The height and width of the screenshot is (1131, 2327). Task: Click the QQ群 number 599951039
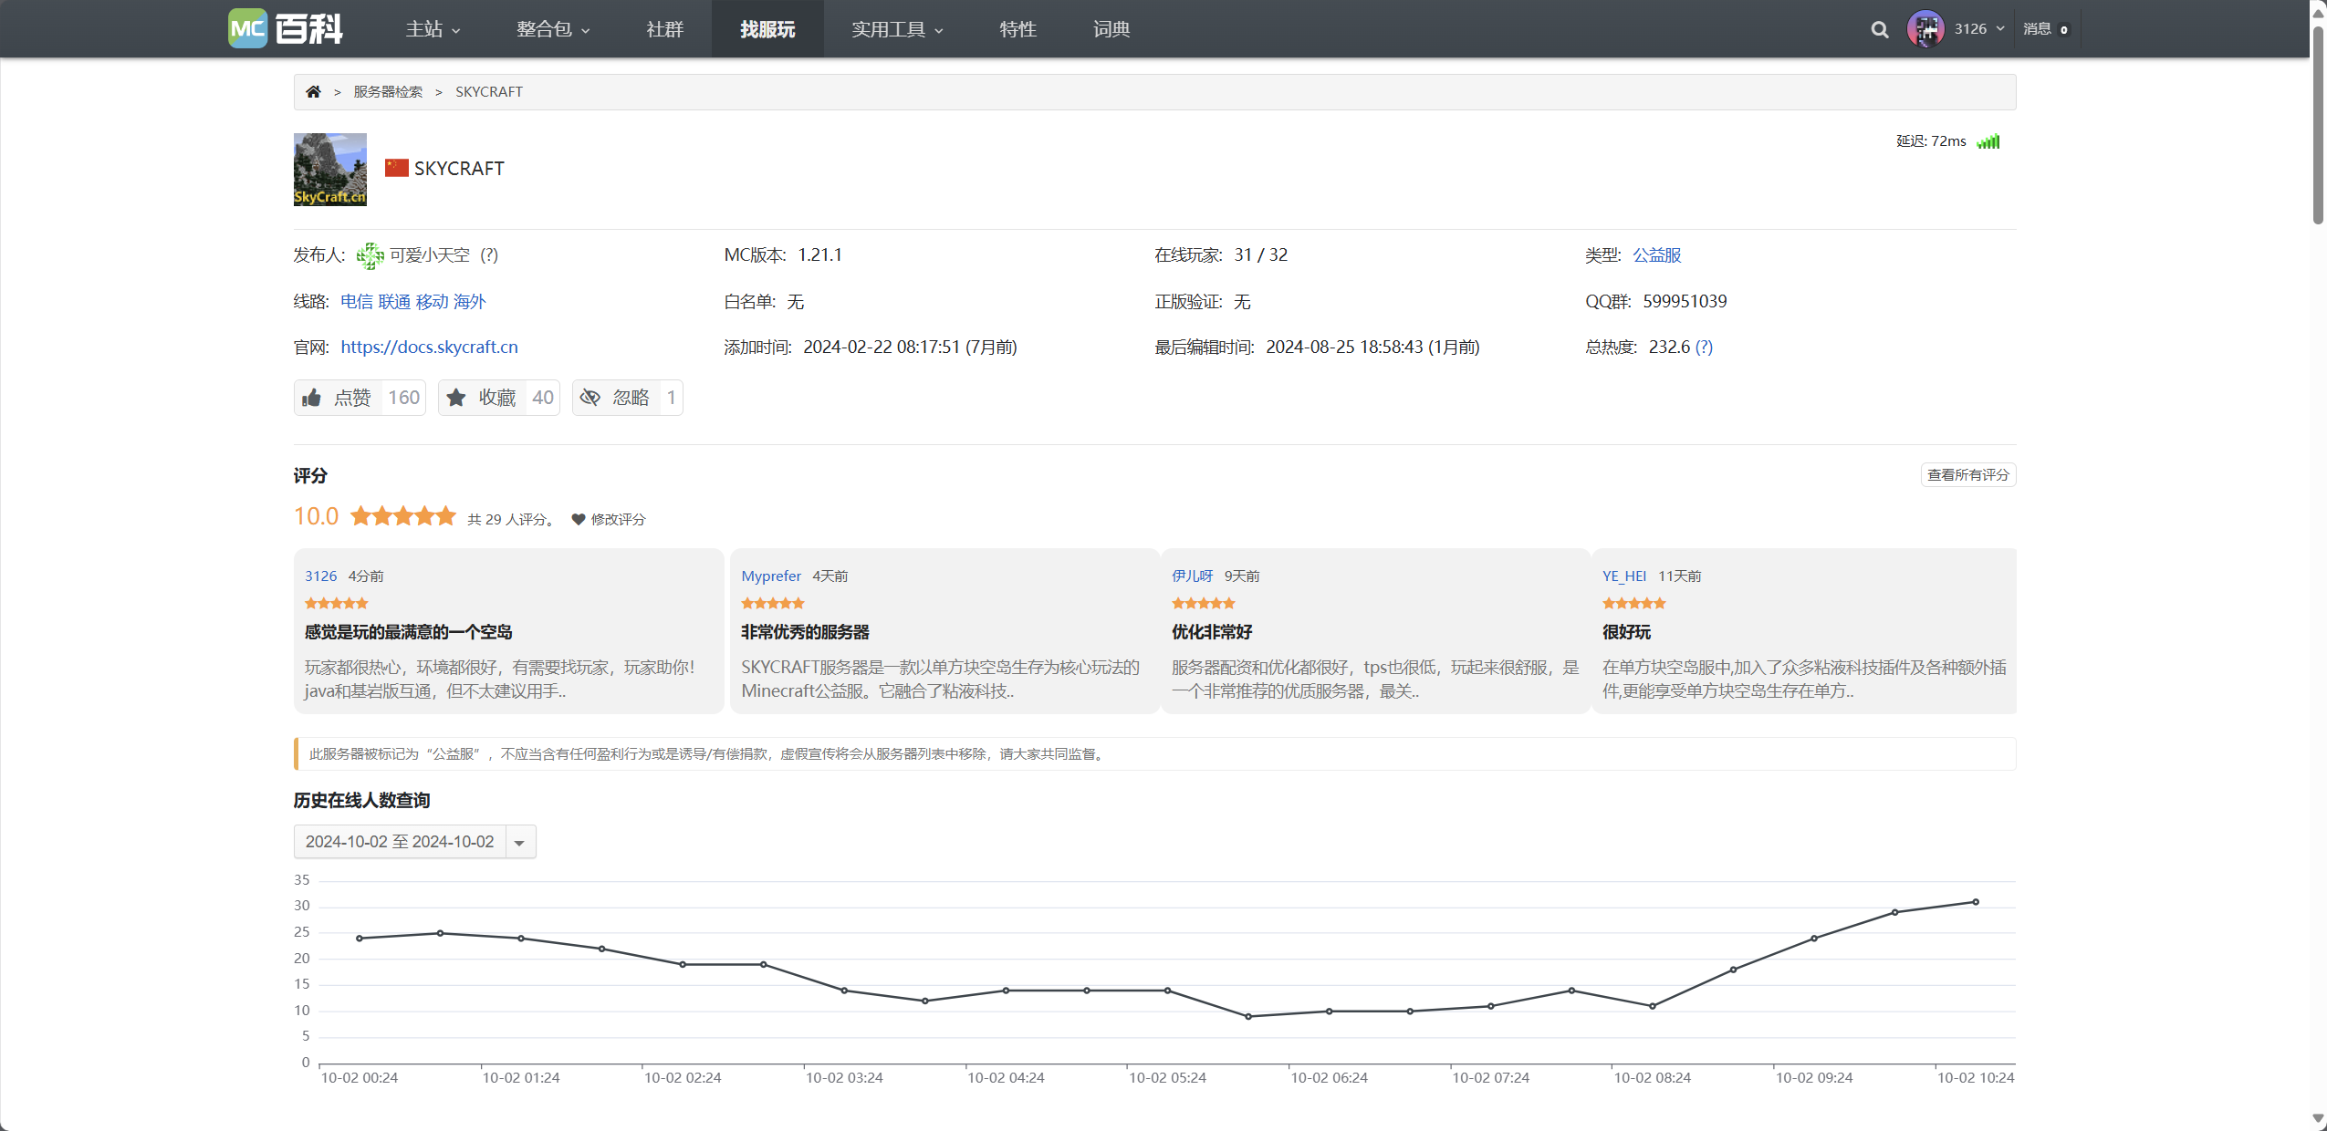[x=1685, y=301]
